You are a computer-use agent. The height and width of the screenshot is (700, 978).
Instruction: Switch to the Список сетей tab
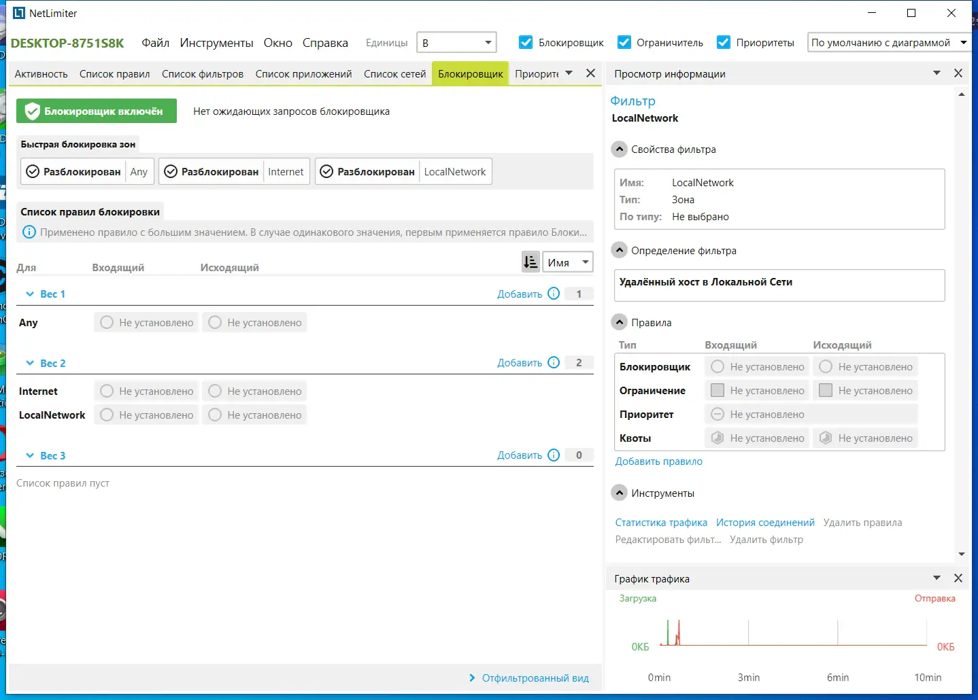coord(394,73)
